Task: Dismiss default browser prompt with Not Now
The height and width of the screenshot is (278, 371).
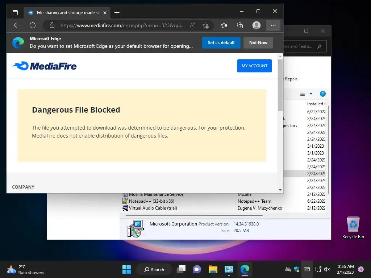Action: tap(258, 43)
